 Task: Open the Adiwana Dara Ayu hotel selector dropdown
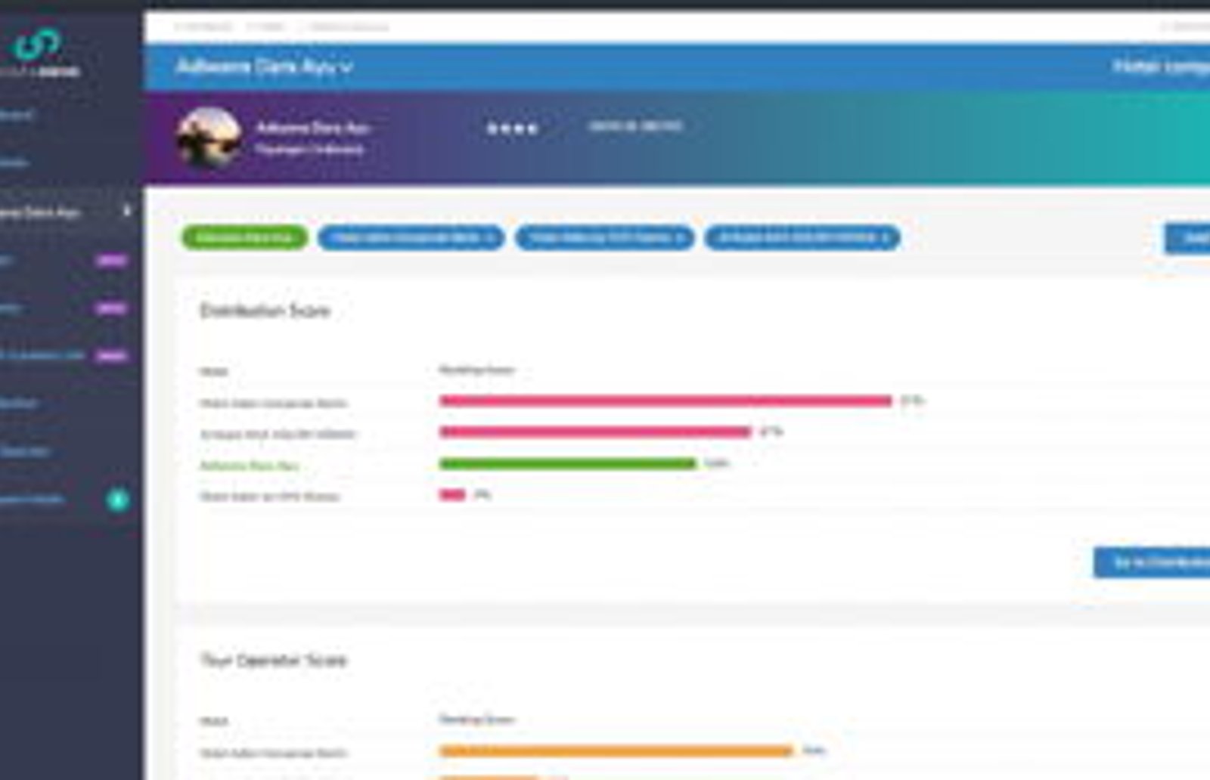pos(264,67)
